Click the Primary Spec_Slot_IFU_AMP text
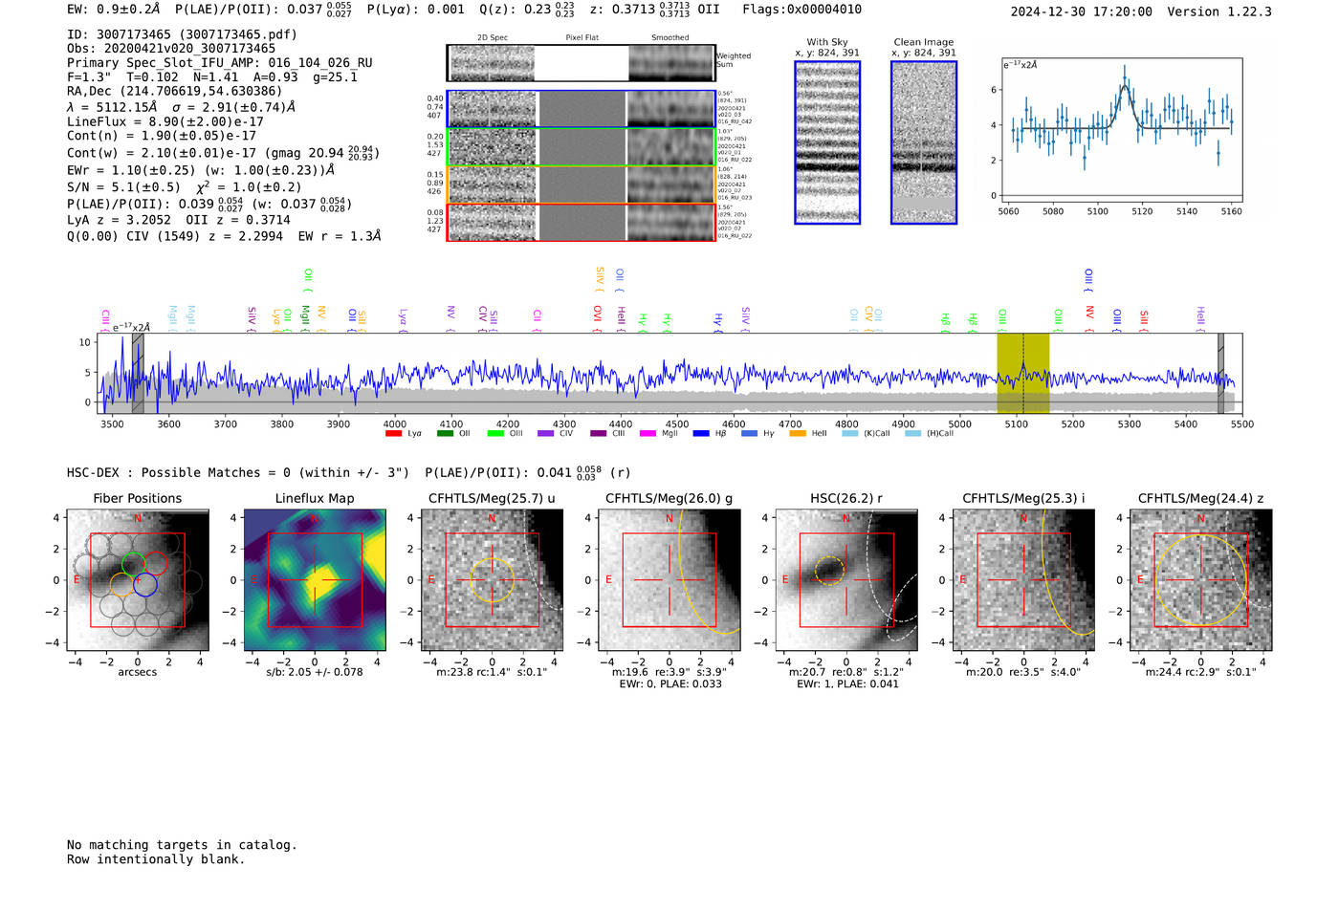 [220, 63]
